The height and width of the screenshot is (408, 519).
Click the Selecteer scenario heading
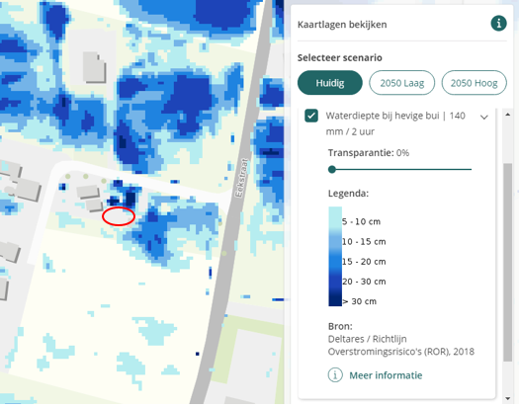point(340,57)
